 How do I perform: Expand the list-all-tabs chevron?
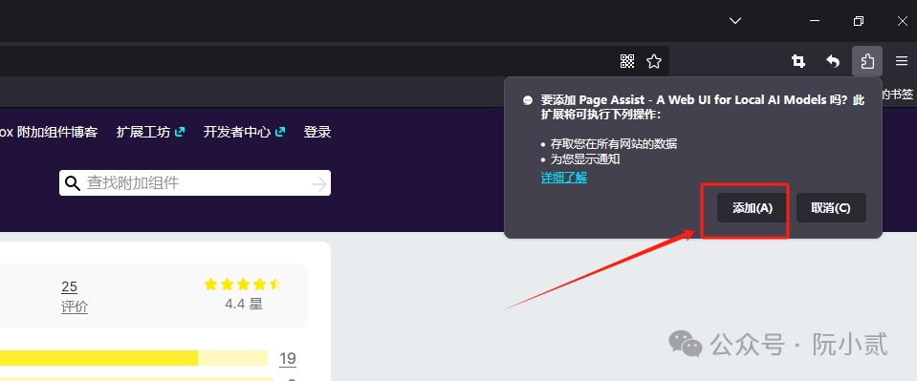735,21
